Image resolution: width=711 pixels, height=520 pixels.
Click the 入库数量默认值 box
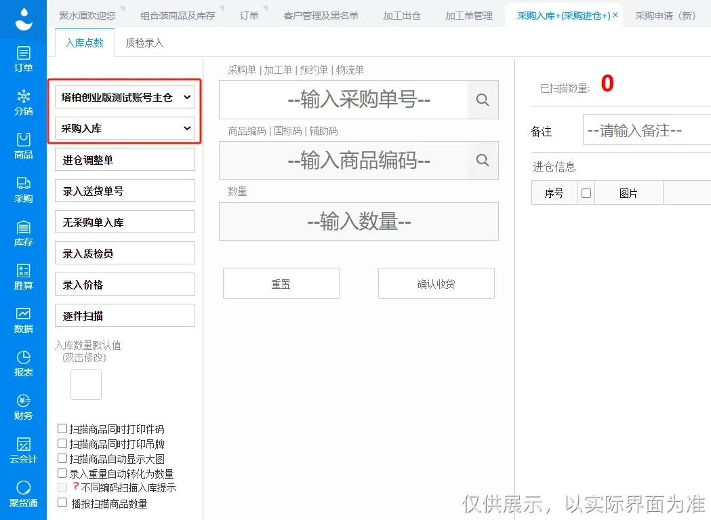point(86,384)
